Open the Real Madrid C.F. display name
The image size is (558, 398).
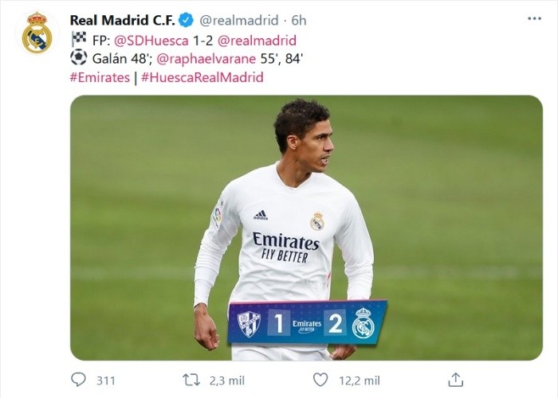click(x=123, y=20)
